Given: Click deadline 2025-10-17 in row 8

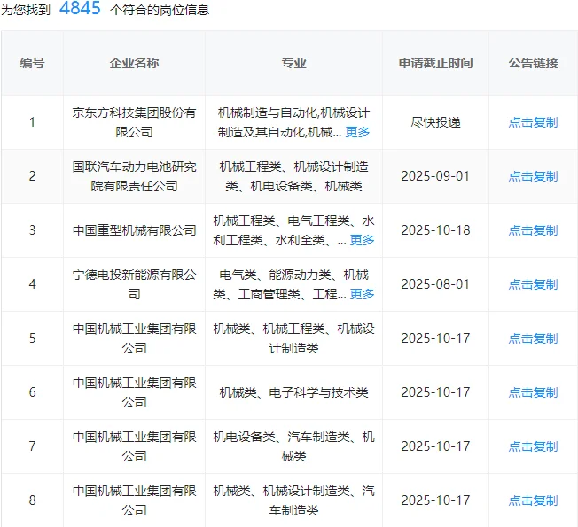Looking at the screenshot, I should (435, 500).
